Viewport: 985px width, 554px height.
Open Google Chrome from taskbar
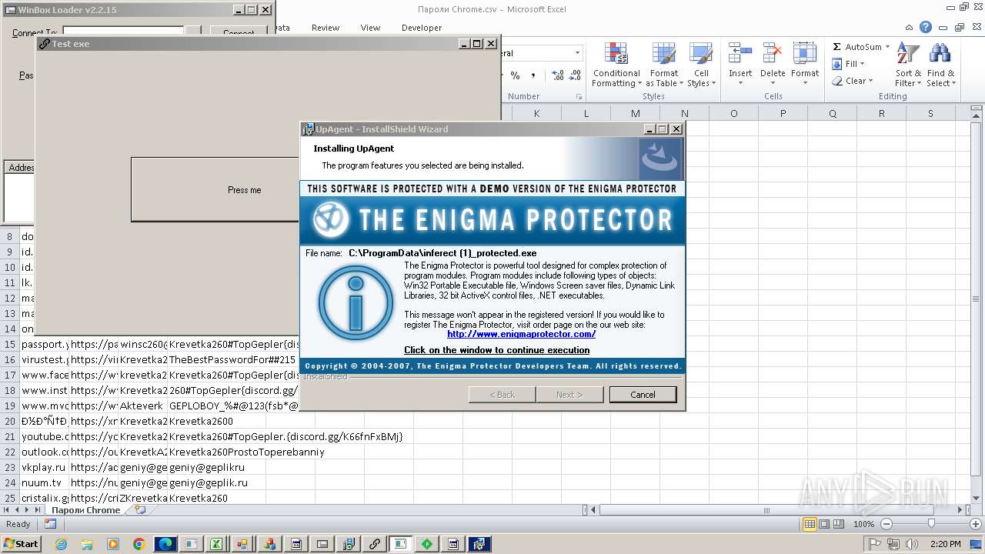tap(139, 544)
